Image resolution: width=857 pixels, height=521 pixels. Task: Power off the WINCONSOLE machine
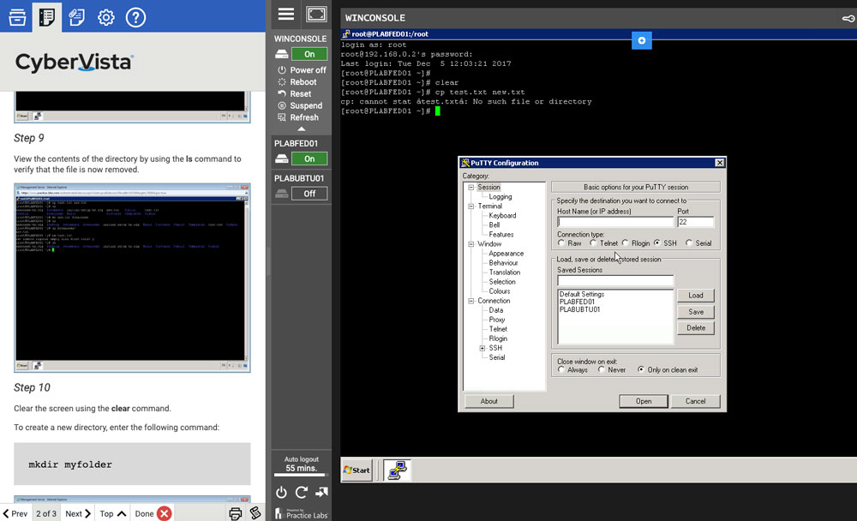[x=302, y=70]
